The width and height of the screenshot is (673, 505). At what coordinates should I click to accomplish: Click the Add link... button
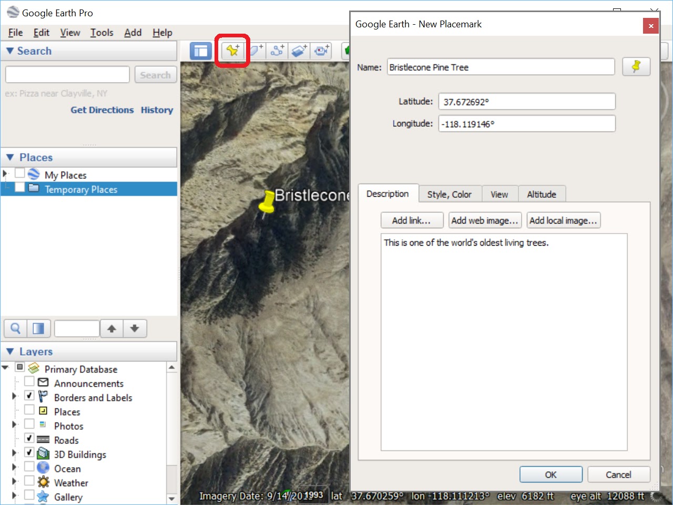(x=412, y=220)
